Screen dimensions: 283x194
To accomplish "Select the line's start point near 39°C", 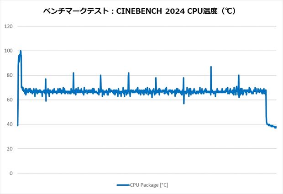I will [x=18, y=125].
